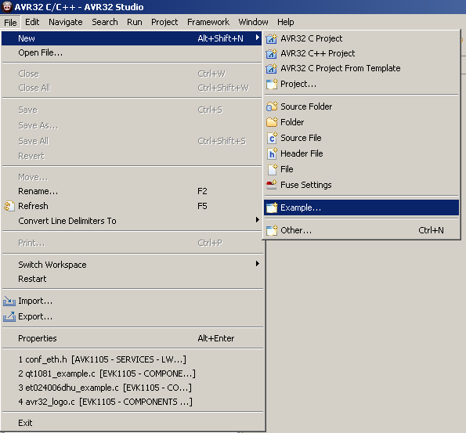This screenshot has width=466, height=433.
Task: Open recent file 3 et024006dhu_example.c
Action: [x=132, y=388]
